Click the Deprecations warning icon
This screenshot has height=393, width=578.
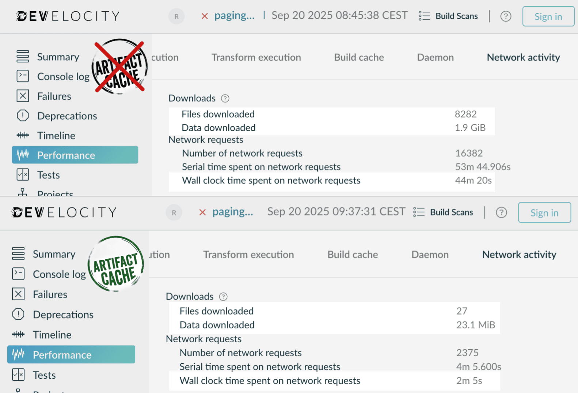[x=23, y=116]
